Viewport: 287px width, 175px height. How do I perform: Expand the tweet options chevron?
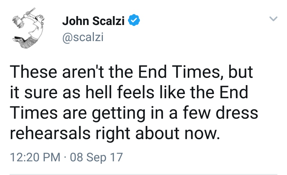tap(274, 18)
